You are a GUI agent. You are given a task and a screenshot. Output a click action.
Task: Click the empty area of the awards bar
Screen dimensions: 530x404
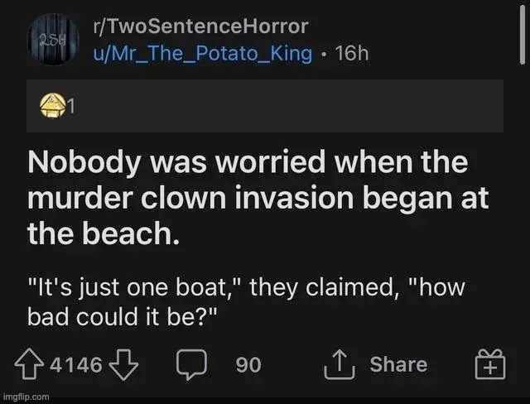click(x=290, y=105)
